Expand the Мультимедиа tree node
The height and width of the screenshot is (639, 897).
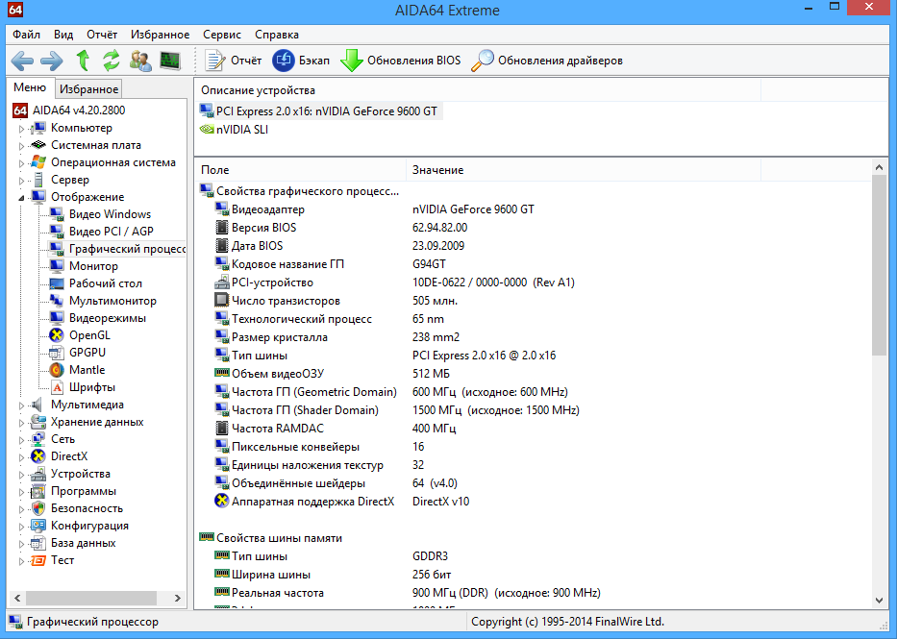click(x=21, y=406)
